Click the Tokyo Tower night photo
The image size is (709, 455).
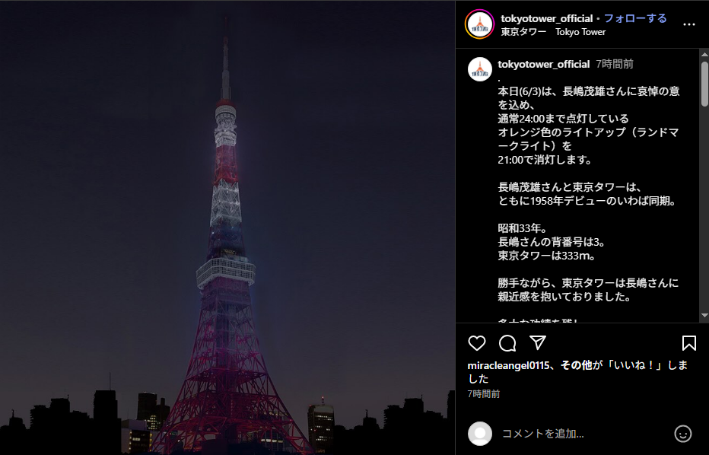tap(227, 228)
